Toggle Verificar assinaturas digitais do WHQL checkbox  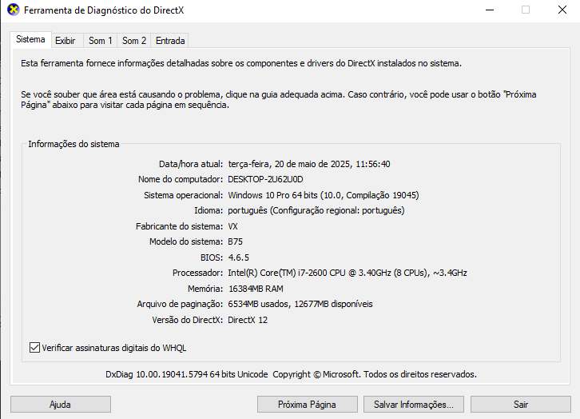(x=34, y=348)
